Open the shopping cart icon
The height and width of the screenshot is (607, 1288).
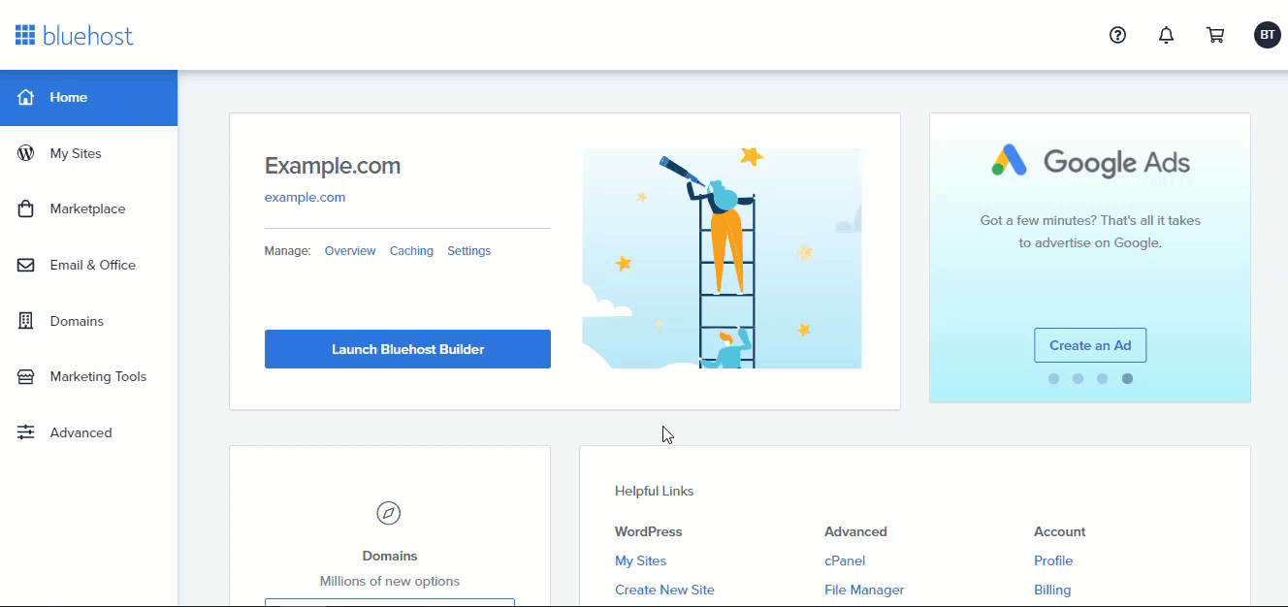coord(1215,35)
